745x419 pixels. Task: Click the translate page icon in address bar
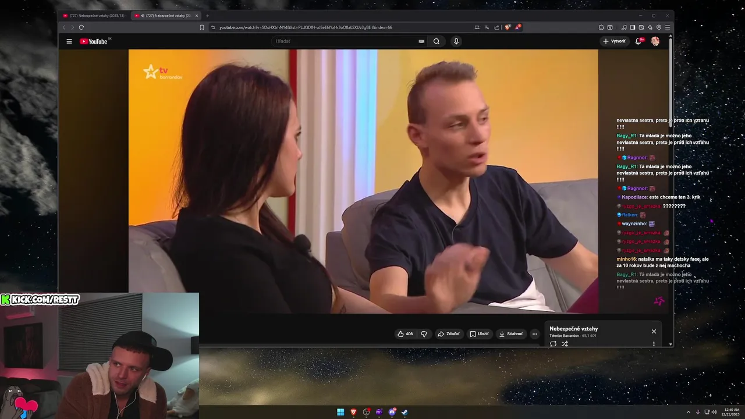[x=487, y=27]
